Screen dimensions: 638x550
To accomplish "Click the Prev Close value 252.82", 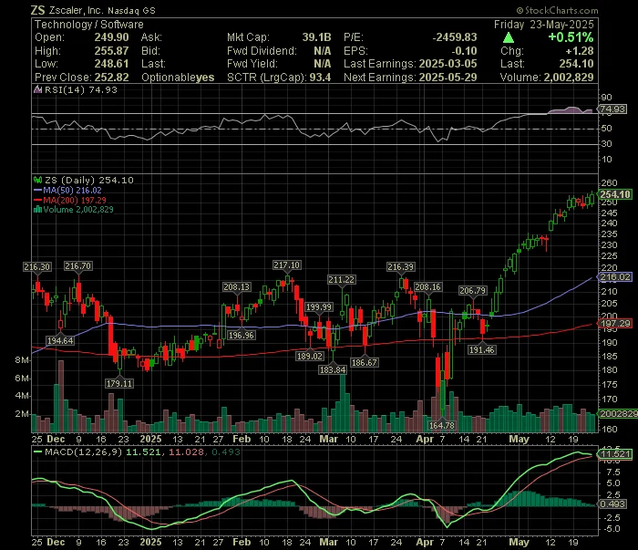I will pos(111,78).
